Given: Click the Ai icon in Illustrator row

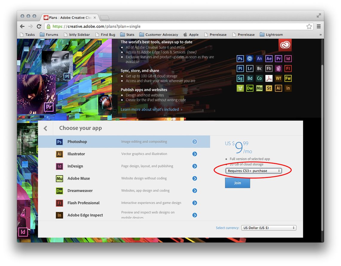Looking at the screenshot, I should click(59, 154).
